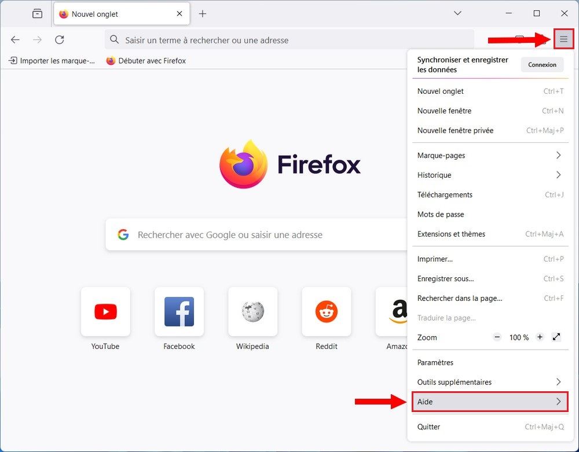Open the Aide submenu
This screenshot has width=579, height=452.
click(x=490, y=401)
